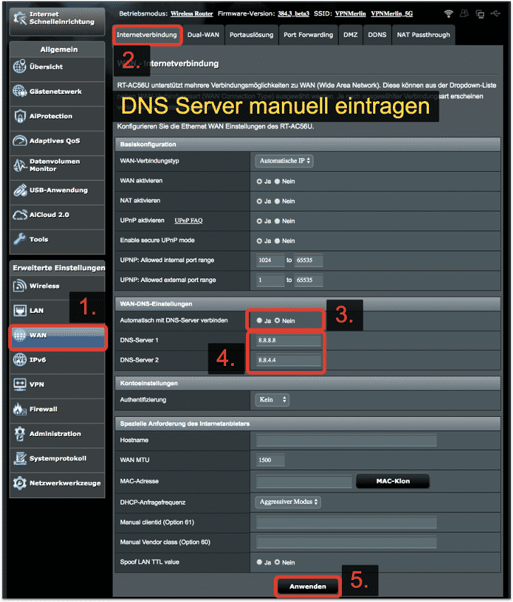Viewport: 513px width, 602px height.
Task: Switch to Port Forwarding tab
Action: [308, 35]
